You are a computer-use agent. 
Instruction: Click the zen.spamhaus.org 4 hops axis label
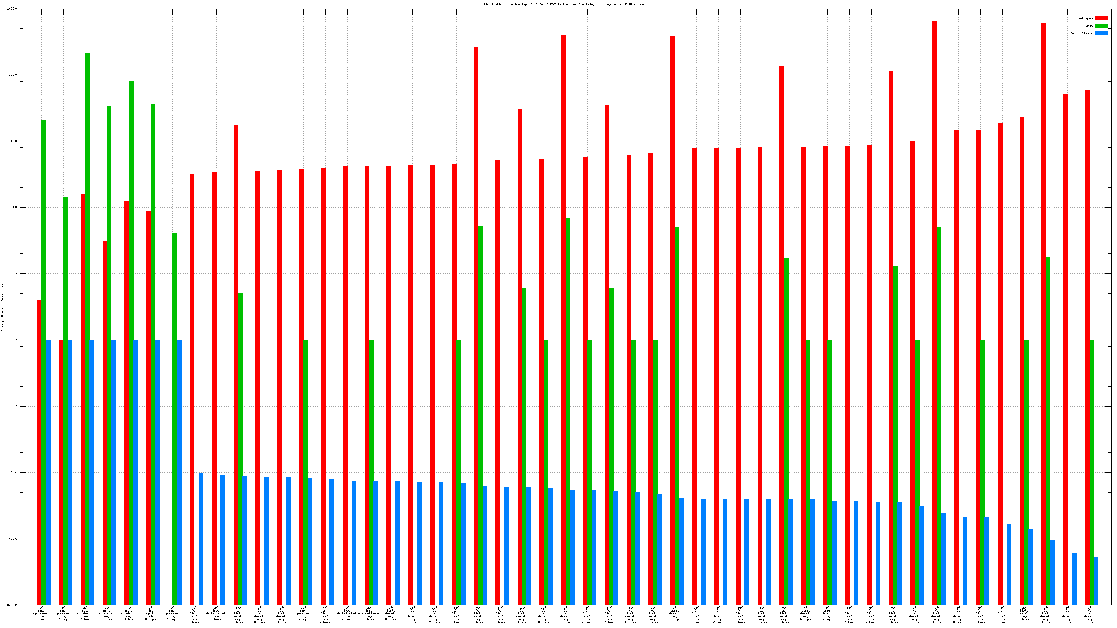point(172,614)
